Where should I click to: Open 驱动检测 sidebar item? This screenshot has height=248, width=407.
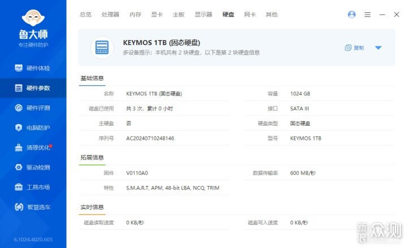coord(33,167)
